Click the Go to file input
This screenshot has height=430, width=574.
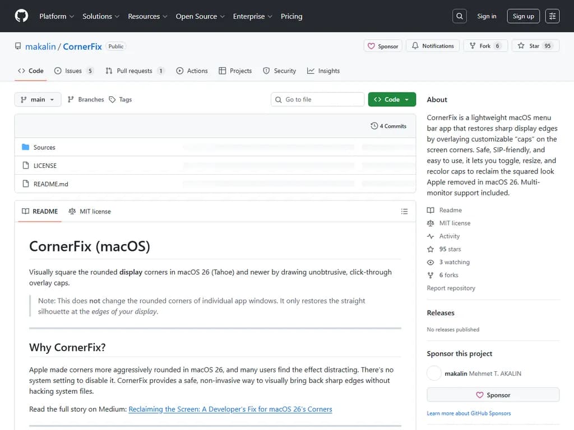[318, 100]
